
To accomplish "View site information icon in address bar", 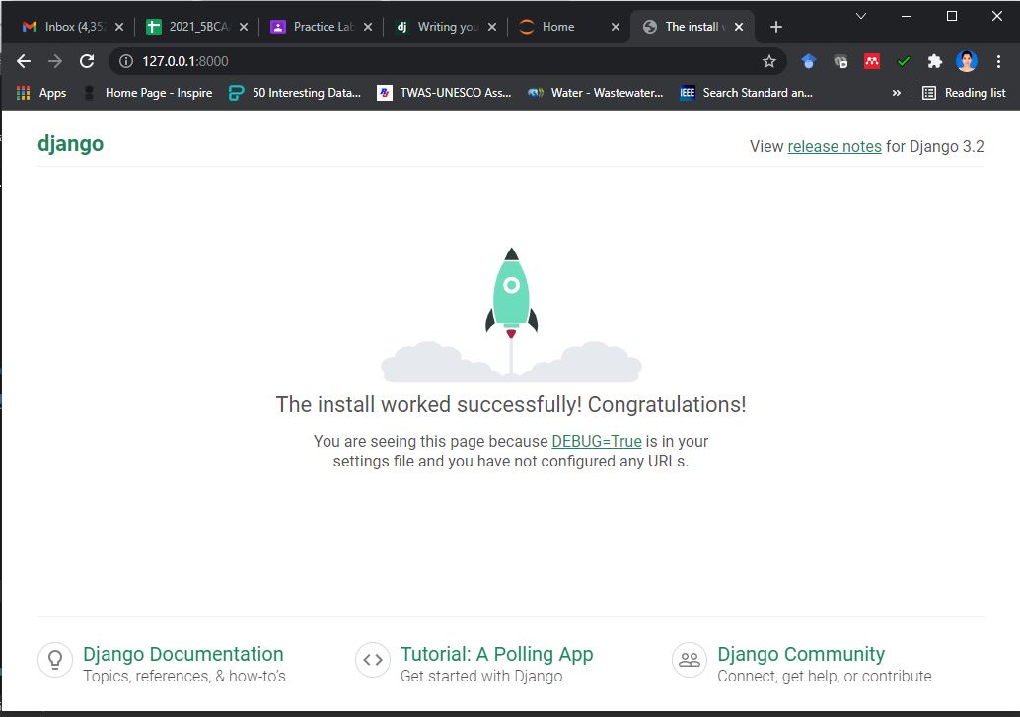I will pos(126,61).
